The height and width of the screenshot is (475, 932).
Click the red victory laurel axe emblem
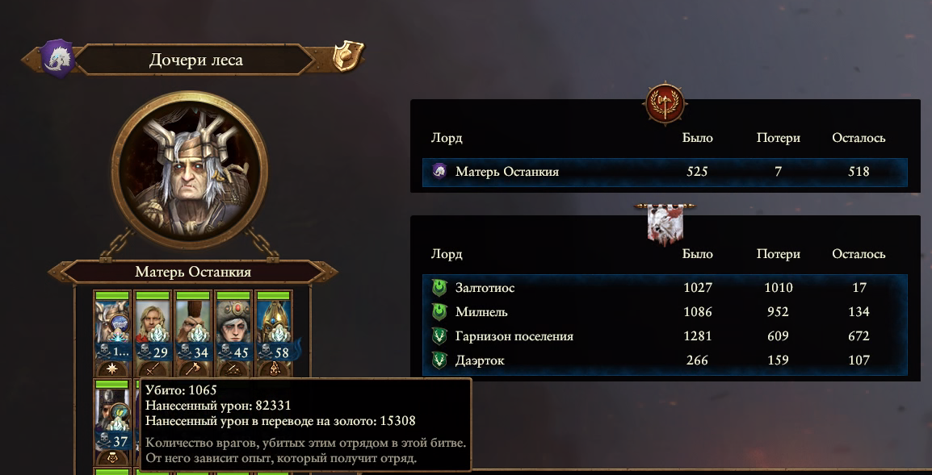(665, 104)
